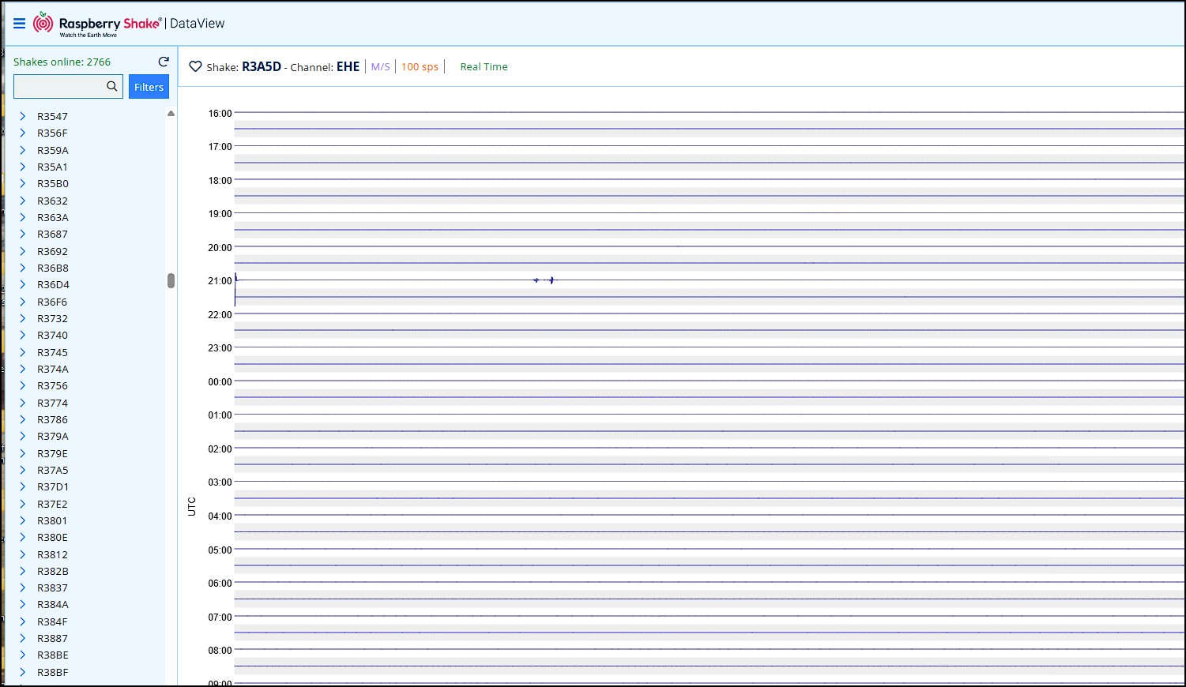
Task: Type in the station search field
Action: coord(59,87)
